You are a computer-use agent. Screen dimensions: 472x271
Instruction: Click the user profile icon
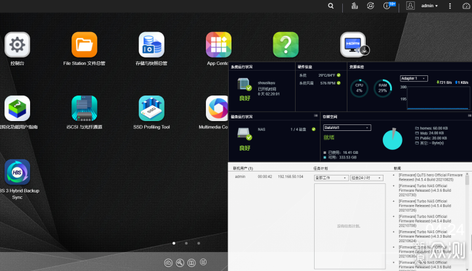[410, 6]
